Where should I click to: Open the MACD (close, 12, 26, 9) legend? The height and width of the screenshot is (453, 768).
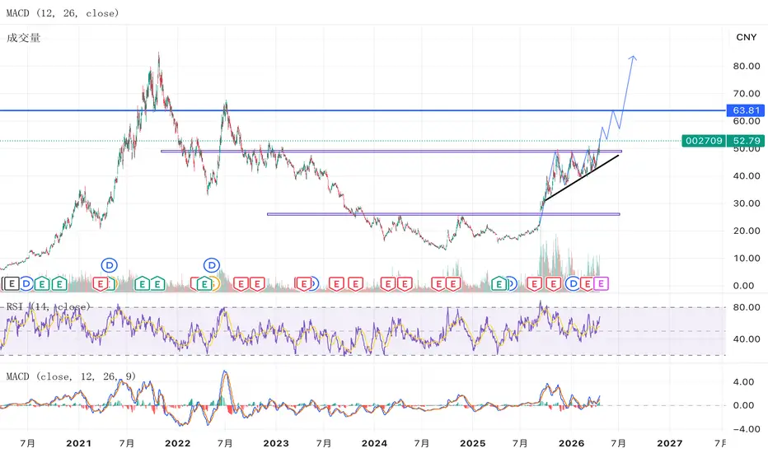click(71, 376)
